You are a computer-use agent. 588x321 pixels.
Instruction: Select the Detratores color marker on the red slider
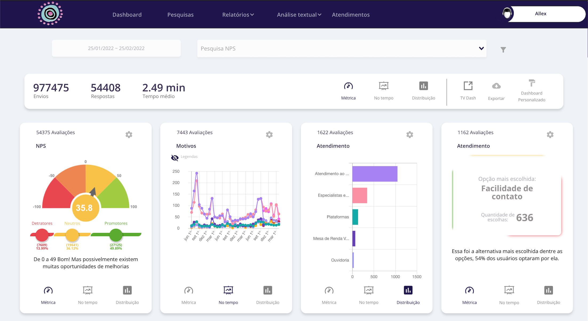42,235
